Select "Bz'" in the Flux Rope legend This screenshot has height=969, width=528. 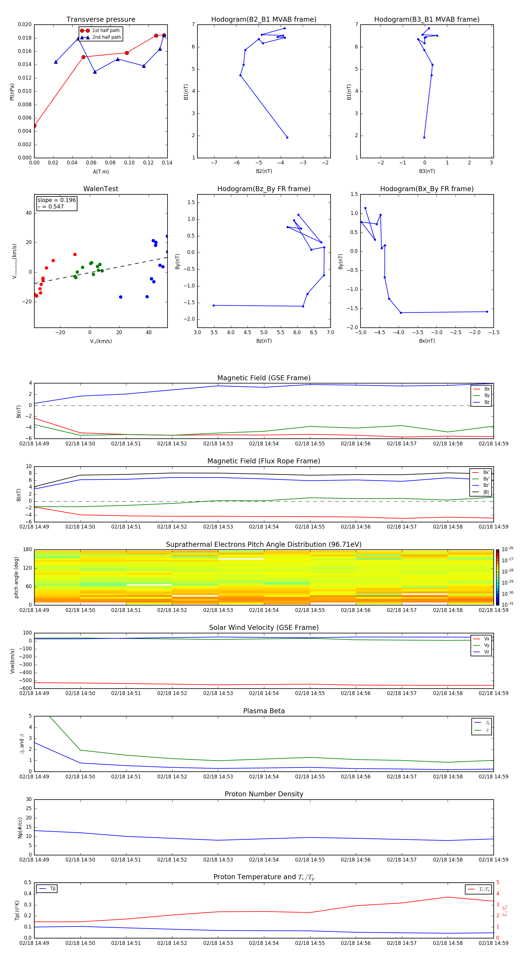point(481,485)
